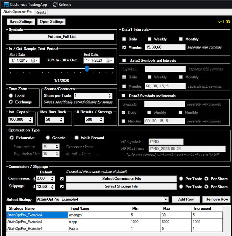Viewport: 232px width, 236px height.
Task: Click the In/Out sample period slider handle
Action: pos(87,69)
